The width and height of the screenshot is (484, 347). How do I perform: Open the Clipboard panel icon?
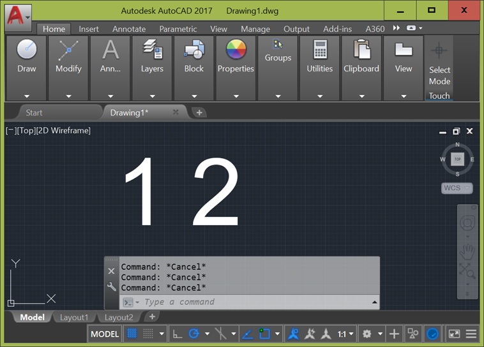(x=361, y=50)
